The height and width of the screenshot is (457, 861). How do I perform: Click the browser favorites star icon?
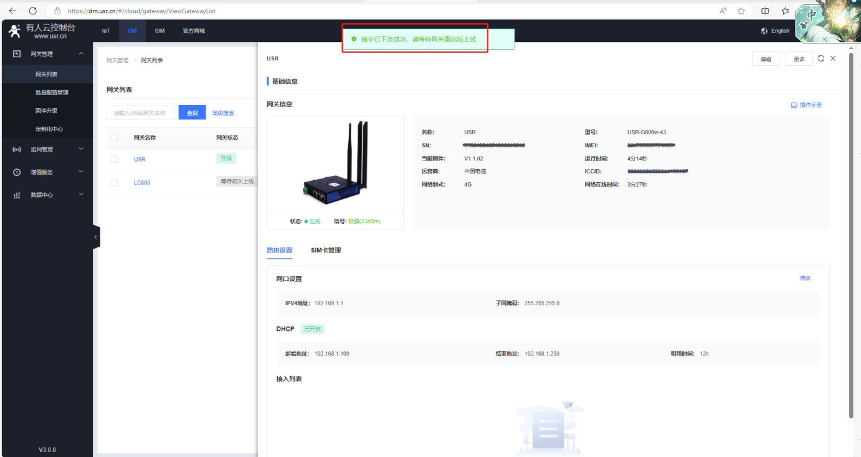[x=741, y=11]
